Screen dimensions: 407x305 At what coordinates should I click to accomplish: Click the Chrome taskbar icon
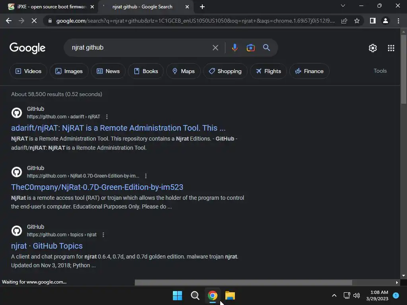click(x=213, y=295)
